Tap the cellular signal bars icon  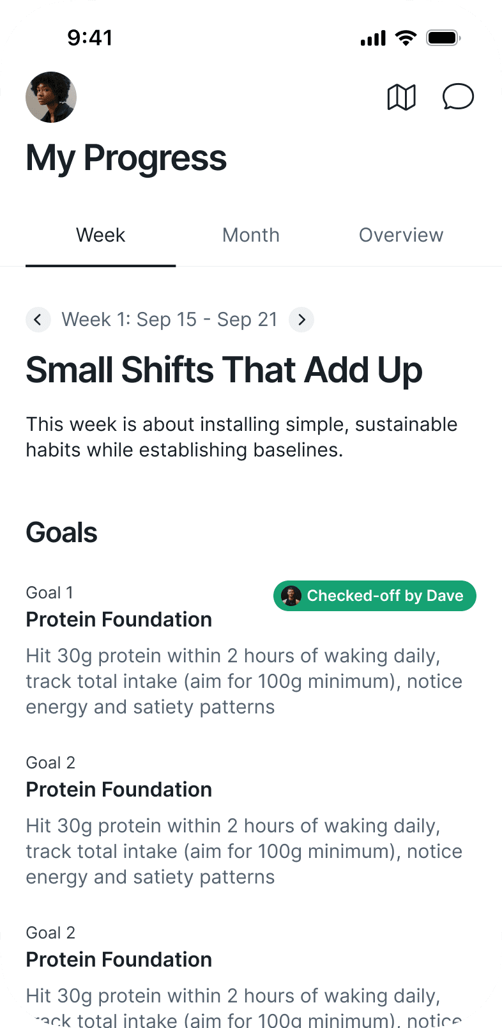click(x=374, y=38)
